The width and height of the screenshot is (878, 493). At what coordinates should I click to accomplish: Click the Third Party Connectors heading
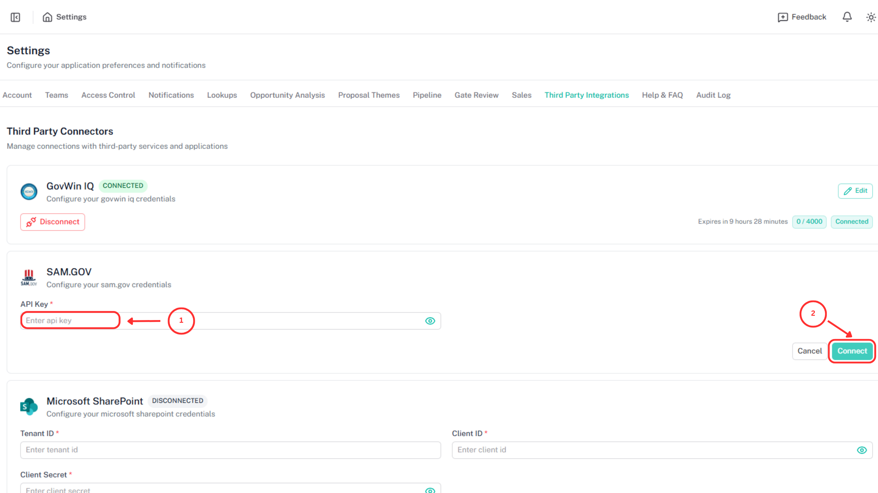click(60, 131)
